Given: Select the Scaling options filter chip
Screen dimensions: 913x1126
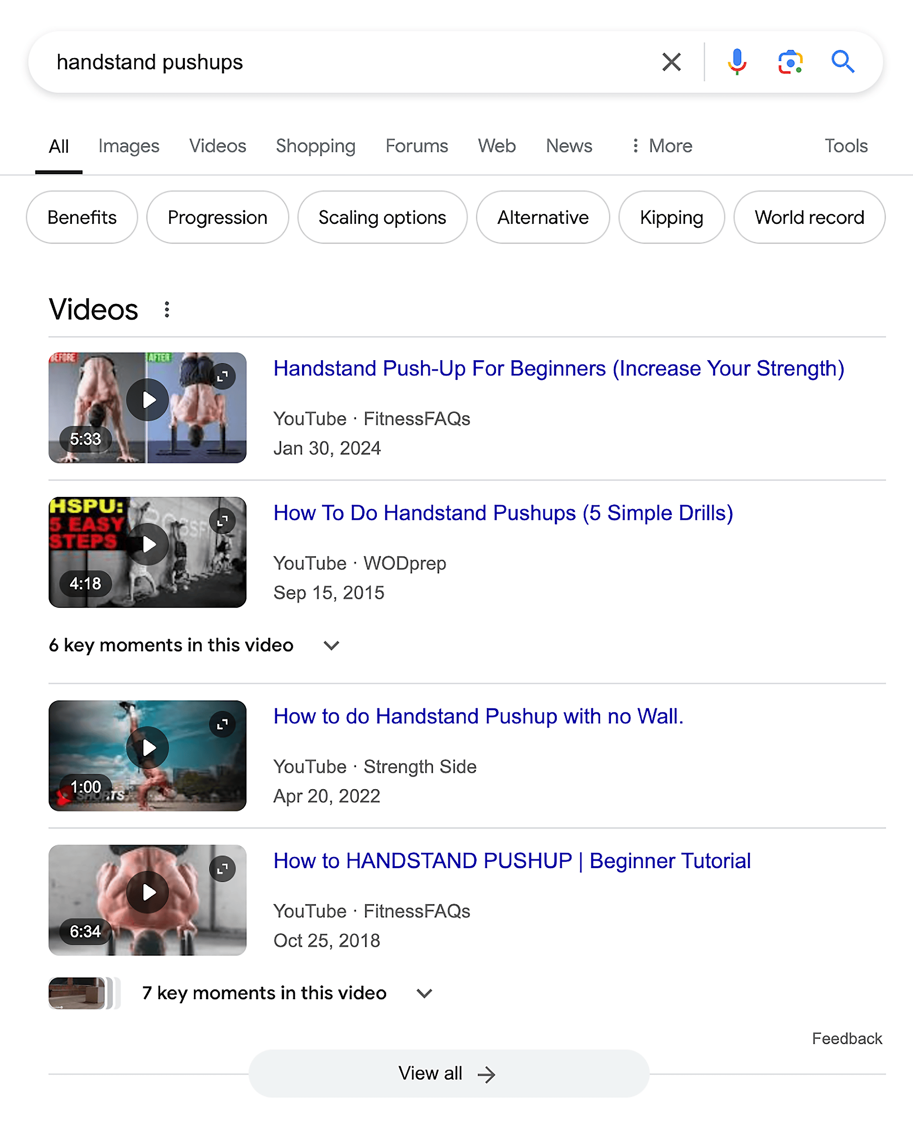Looking at the screenshot, I should (382, 217).
